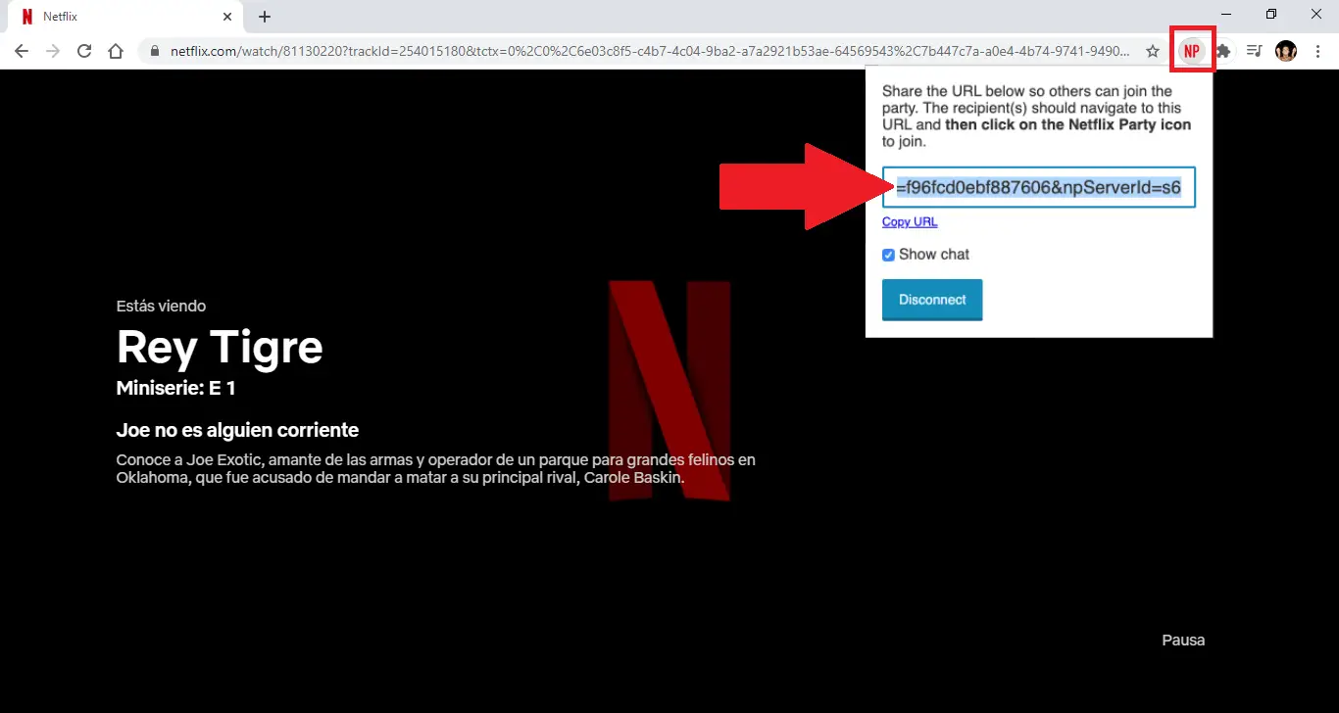This screenshot has height=713, width=1339.
Task: Uncheck the Show chat checkbox
Action: coord(888,255)
